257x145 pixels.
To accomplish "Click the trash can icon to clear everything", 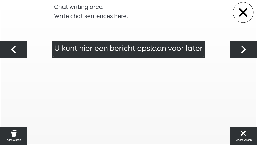I will (x=14, y=133).
